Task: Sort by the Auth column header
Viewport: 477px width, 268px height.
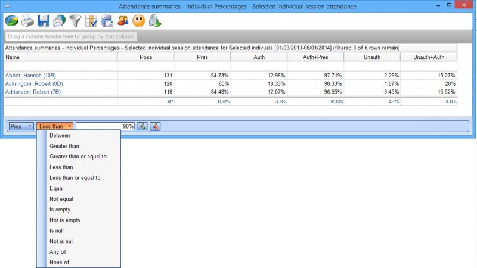Action: tap(259, 57)
